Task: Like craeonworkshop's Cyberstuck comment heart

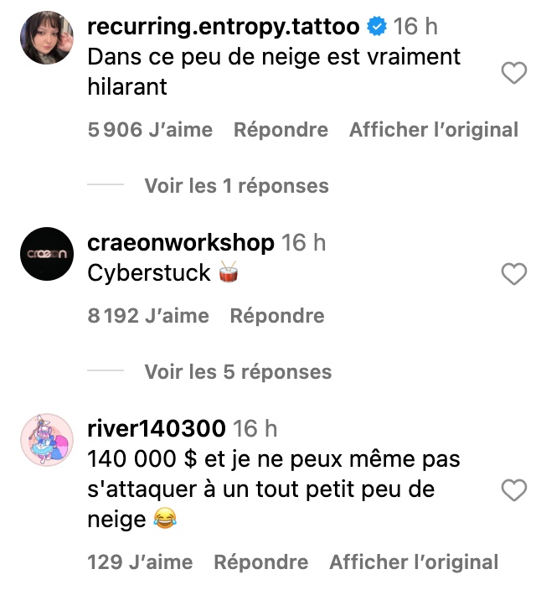Action: click(x=514, y=273)
